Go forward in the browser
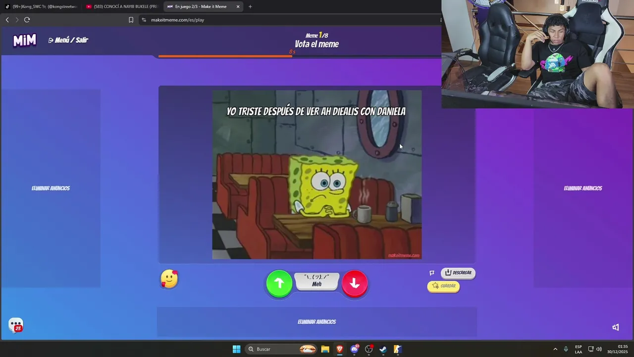 click(17, 20)
